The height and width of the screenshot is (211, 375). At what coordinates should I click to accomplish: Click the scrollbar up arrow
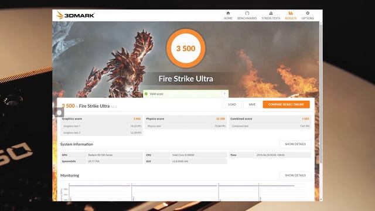pos(321,23)
